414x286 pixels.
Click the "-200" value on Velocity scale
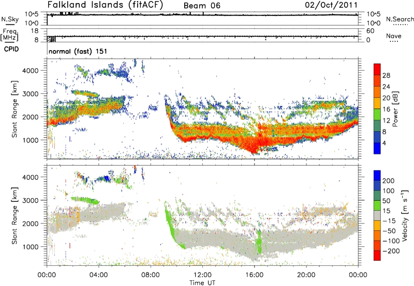coord(391,251)
